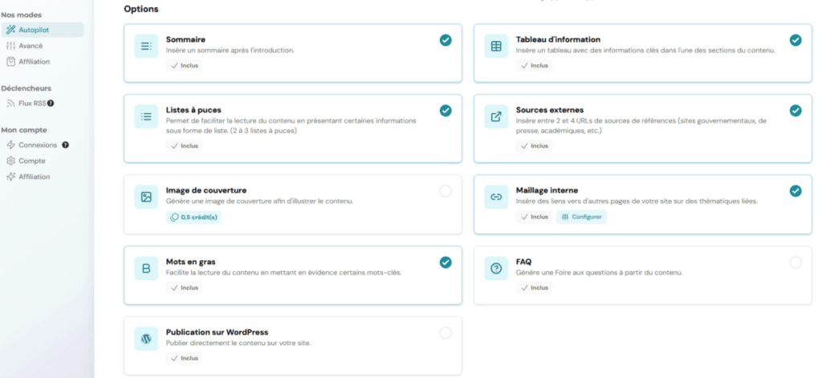Open Compte settings in sidebar
Image resolution: width=822 pixels, height=378 pixels.
coord(26,161)
